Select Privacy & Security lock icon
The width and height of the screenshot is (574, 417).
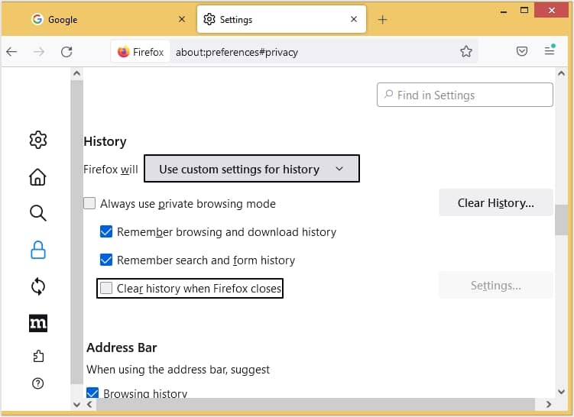pyautogui.click(x=38, y=251)
